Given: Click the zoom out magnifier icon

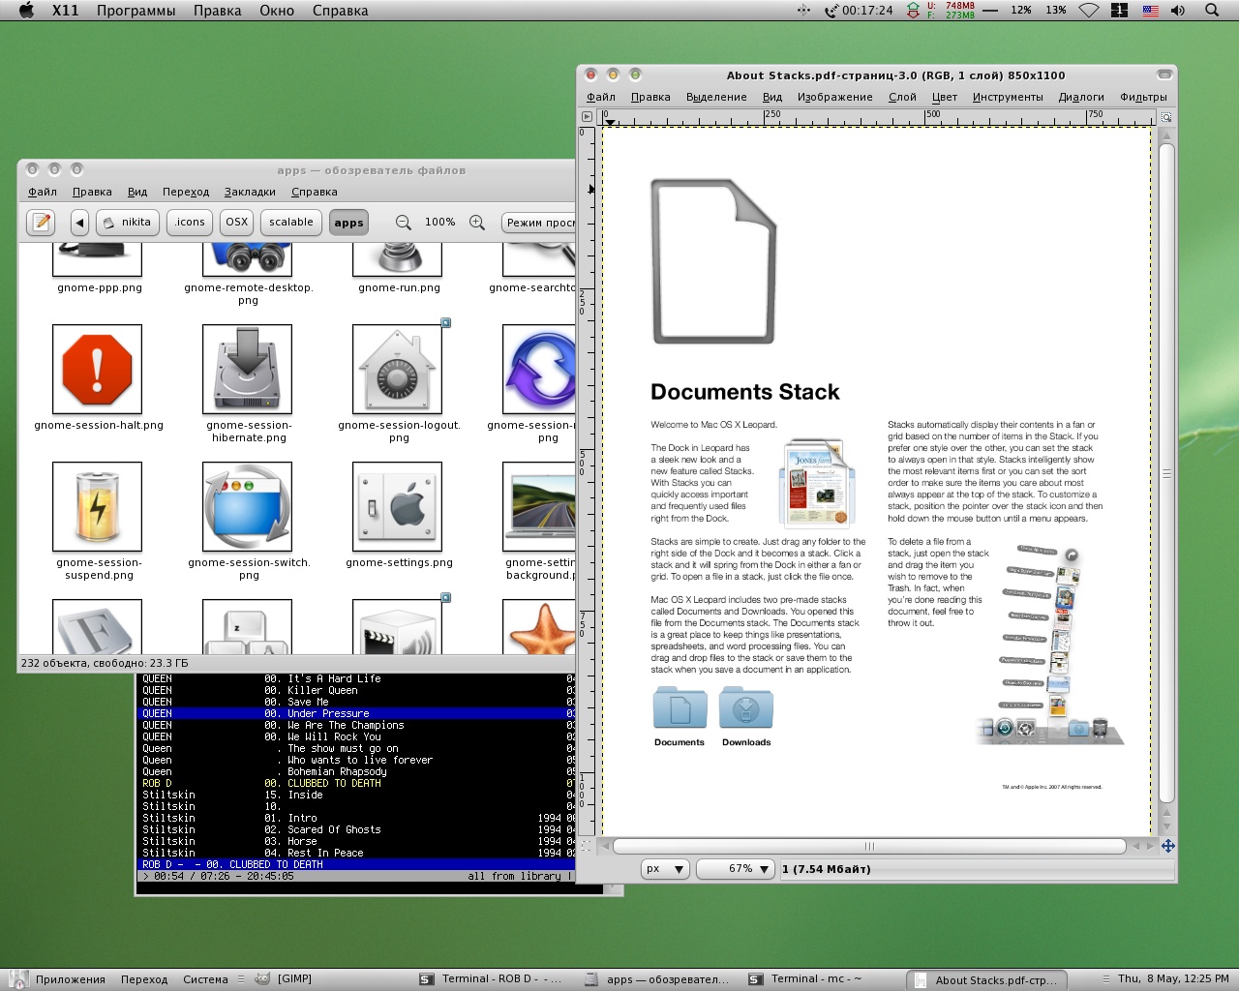Looking at the screenshot, I should (404, 223).
